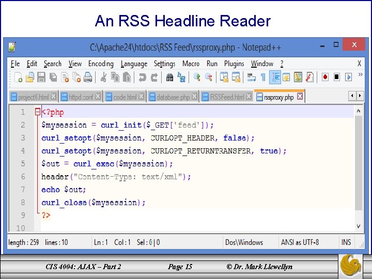Toggle the Word wrap toolbar button
The height and width of the screenshot is (279, 372).
(251, 78)
